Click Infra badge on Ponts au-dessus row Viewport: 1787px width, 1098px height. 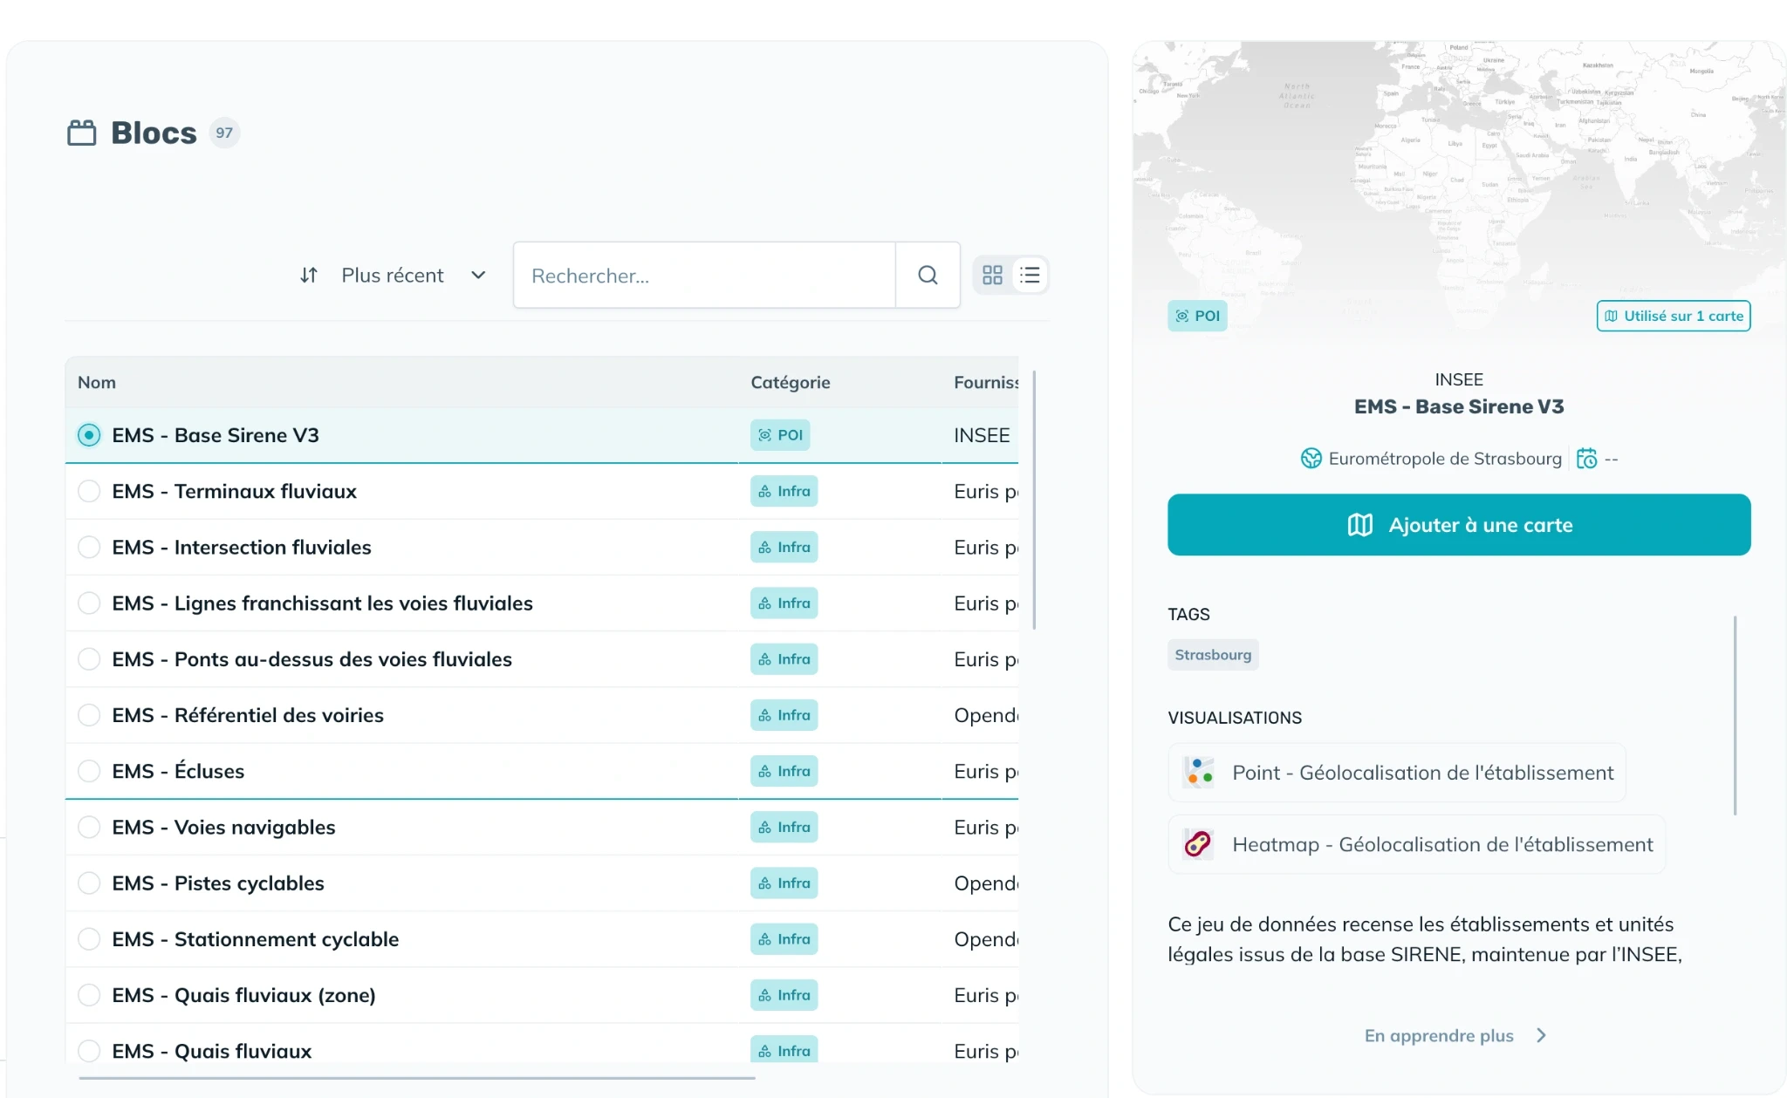pyautogui.click(x=784, y=659)
